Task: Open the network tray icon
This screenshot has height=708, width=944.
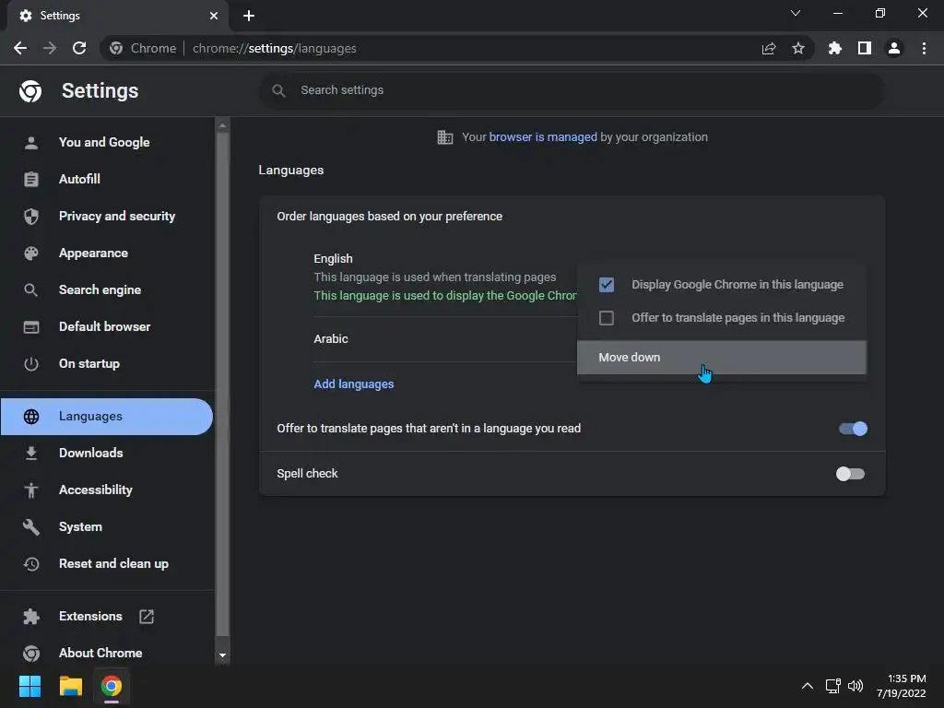Action: pyautogui.click(x=833, y=686)
